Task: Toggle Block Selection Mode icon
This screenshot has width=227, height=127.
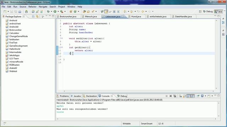Action: tap(114, 11)
